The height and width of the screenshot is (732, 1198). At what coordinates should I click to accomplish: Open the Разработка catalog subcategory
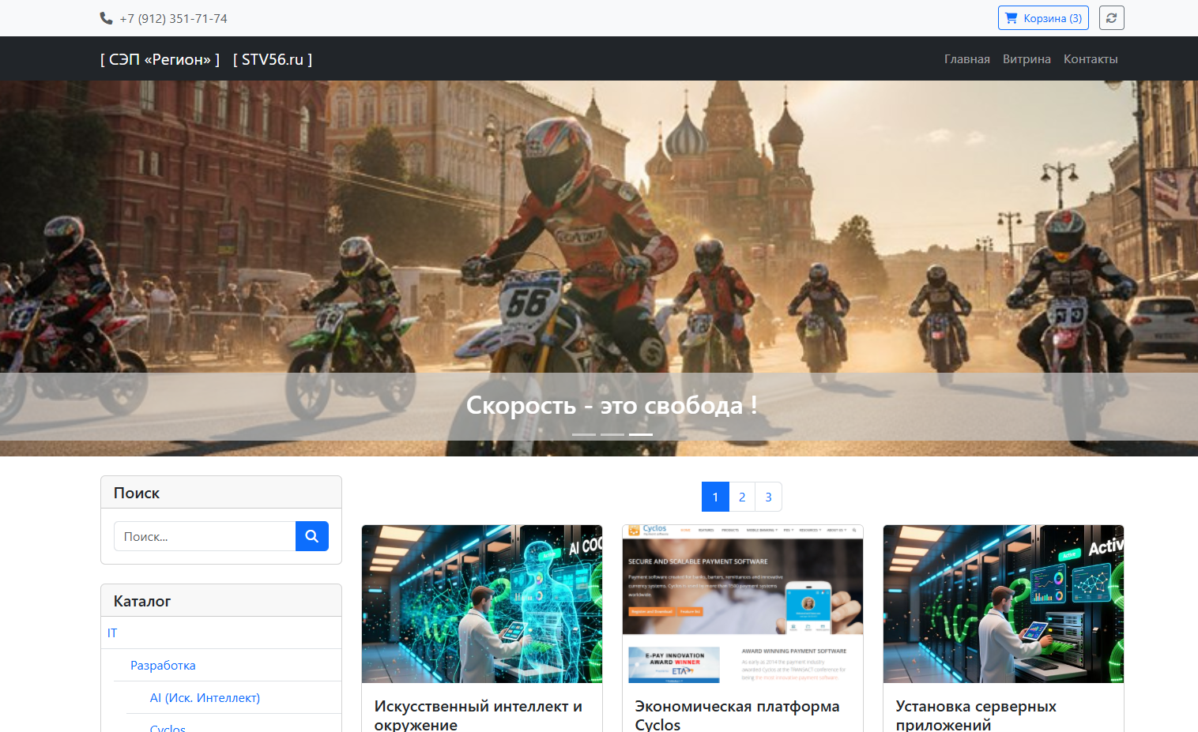(163, 665)
